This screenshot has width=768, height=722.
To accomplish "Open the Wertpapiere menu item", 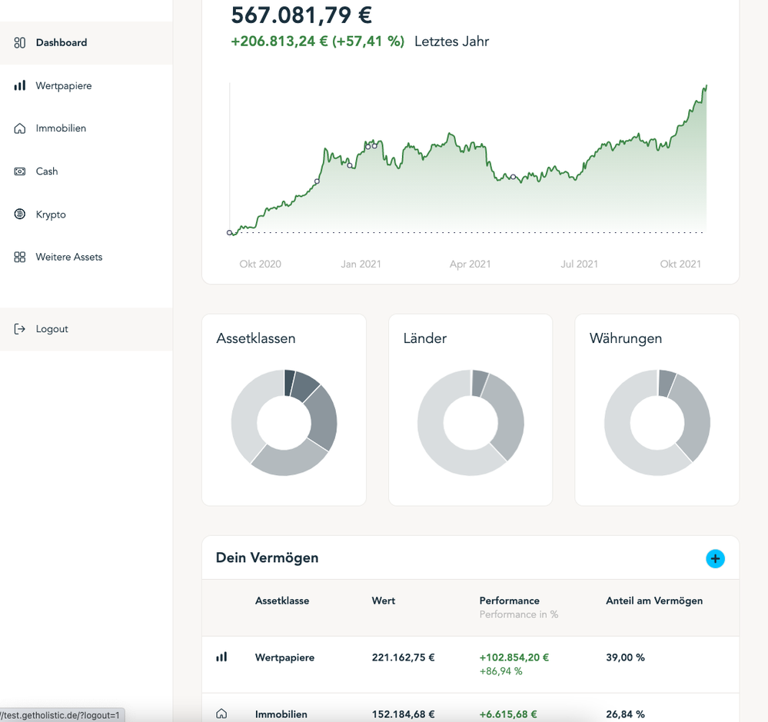I will coord(64,86).
